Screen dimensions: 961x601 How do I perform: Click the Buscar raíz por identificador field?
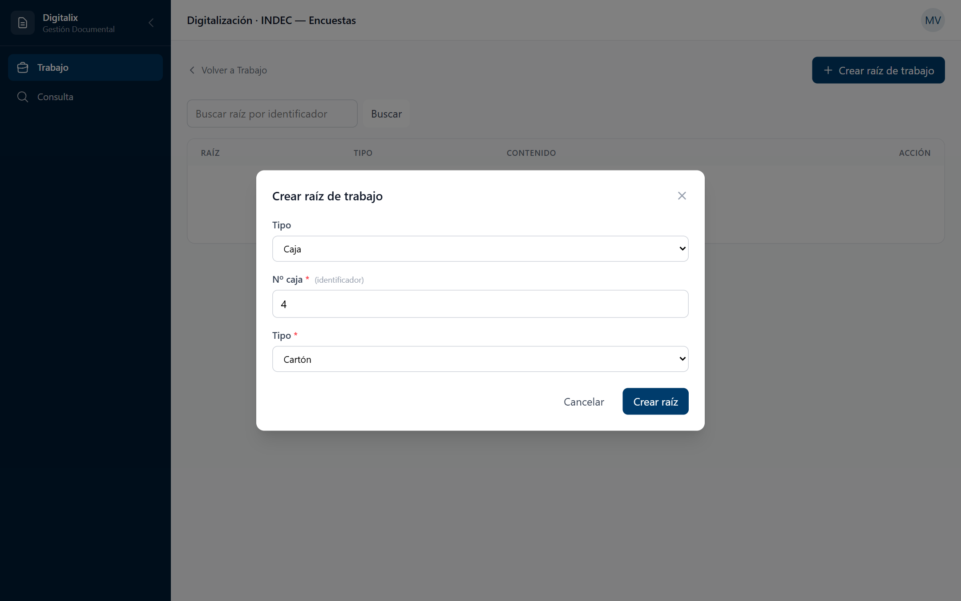click(x=272, y=114)
